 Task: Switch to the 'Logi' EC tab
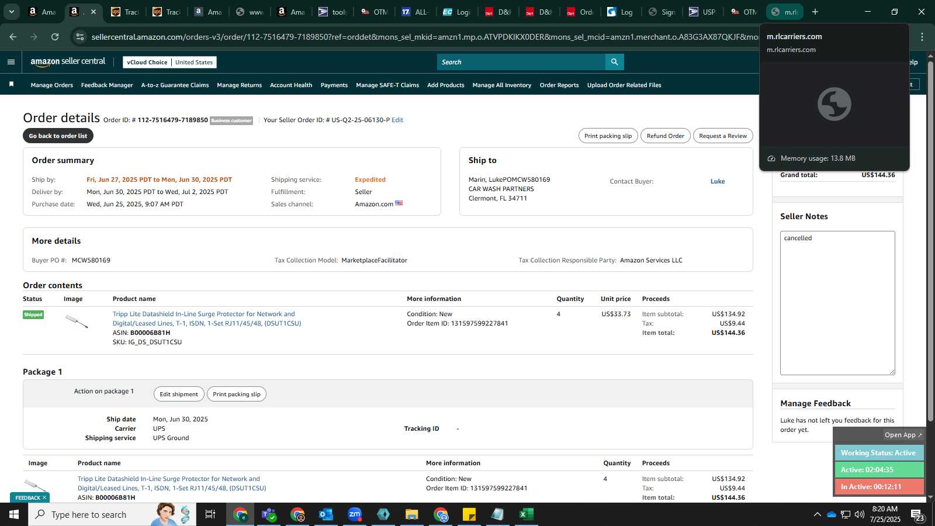coord(456,12)
